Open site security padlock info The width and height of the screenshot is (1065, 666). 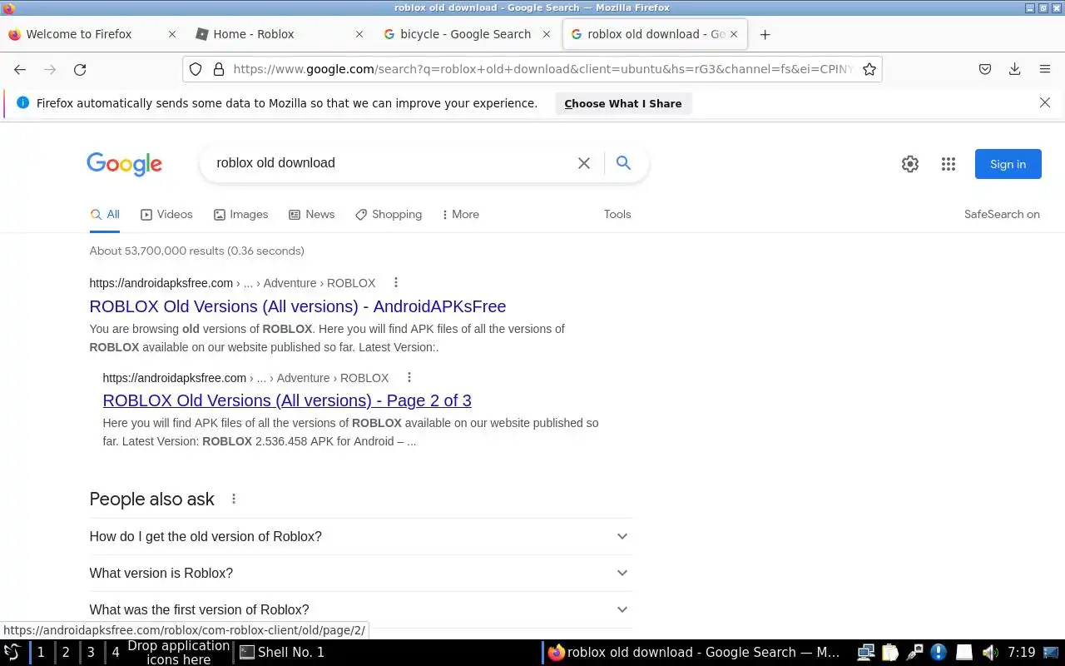219,69
